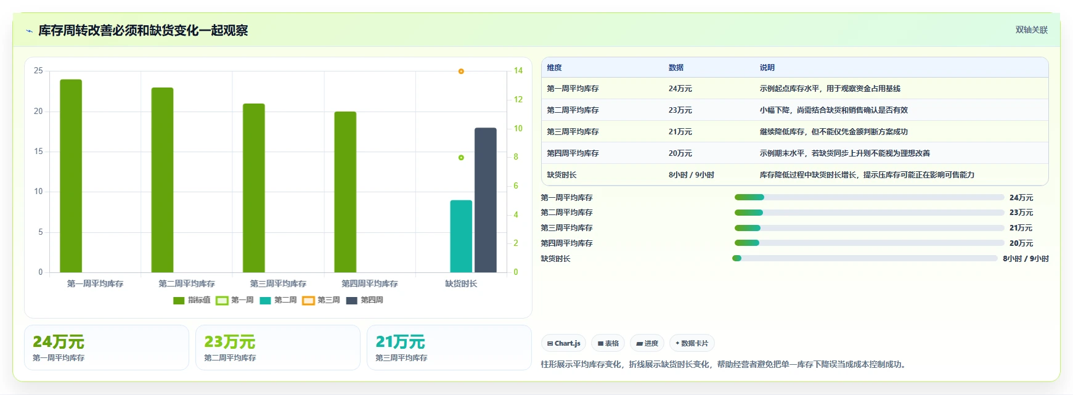Click the 第一周平均库存 x-axis label
Screen dimensions: 1073x395
(x=96, y=284)
